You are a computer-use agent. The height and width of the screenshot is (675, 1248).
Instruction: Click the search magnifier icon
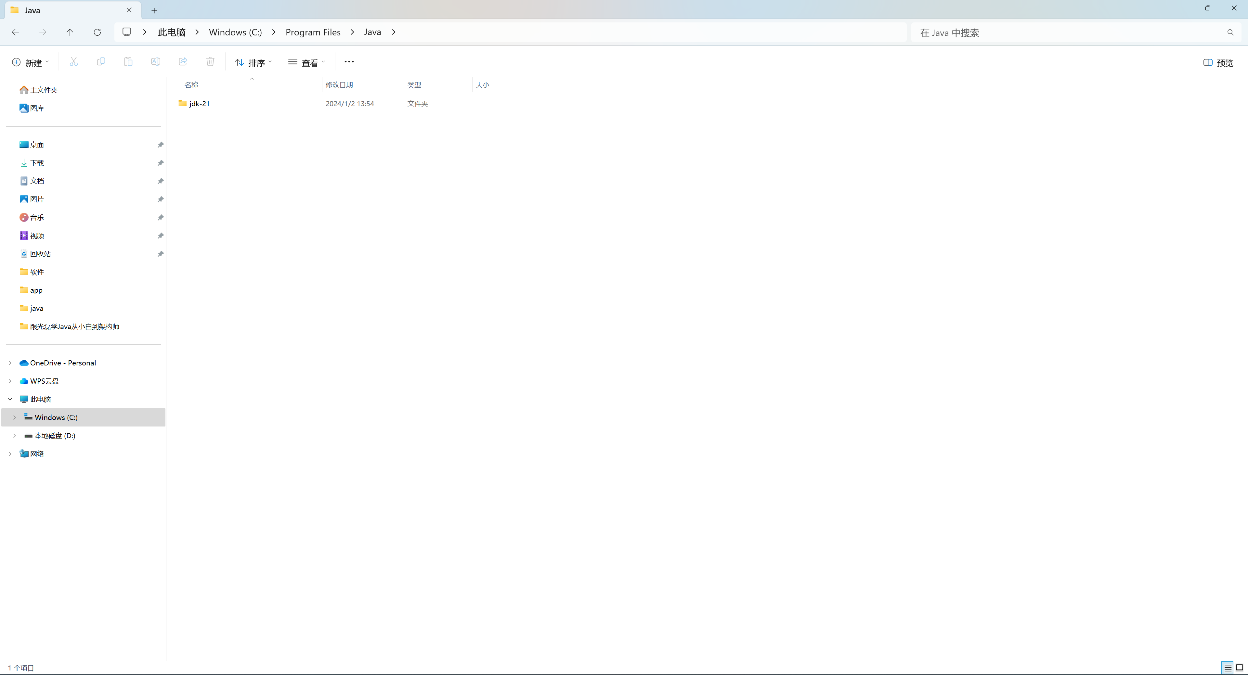(x=1230, y=32)
